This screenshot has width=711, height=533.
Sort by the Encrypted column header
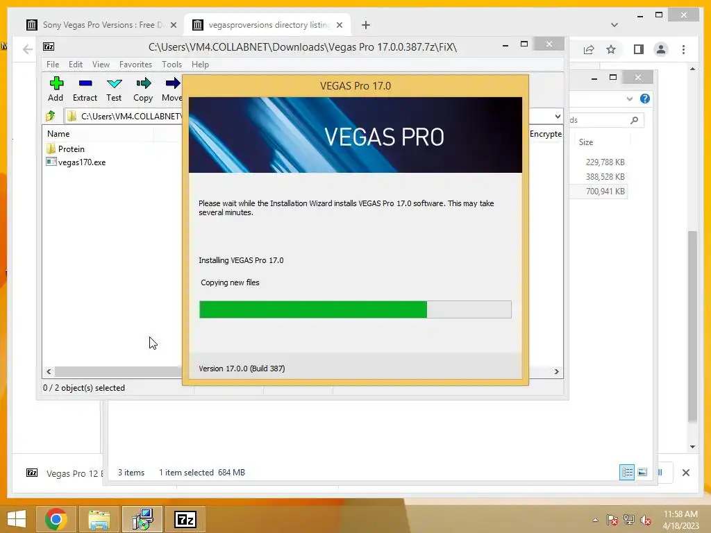546,134
